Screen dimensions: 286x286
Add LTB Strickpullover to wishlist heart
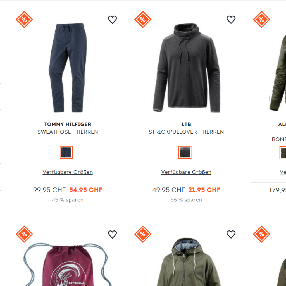pyautogui.click(x=231, y=20)
